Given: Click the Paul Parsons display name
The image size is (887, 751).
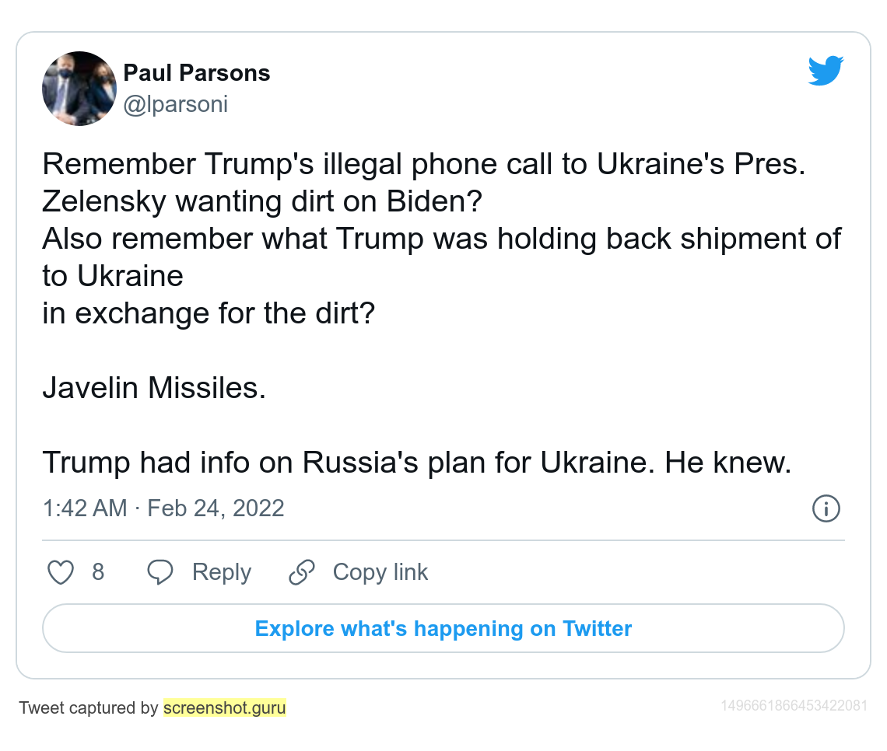Looking at the screenshot, I should [197, 73].
